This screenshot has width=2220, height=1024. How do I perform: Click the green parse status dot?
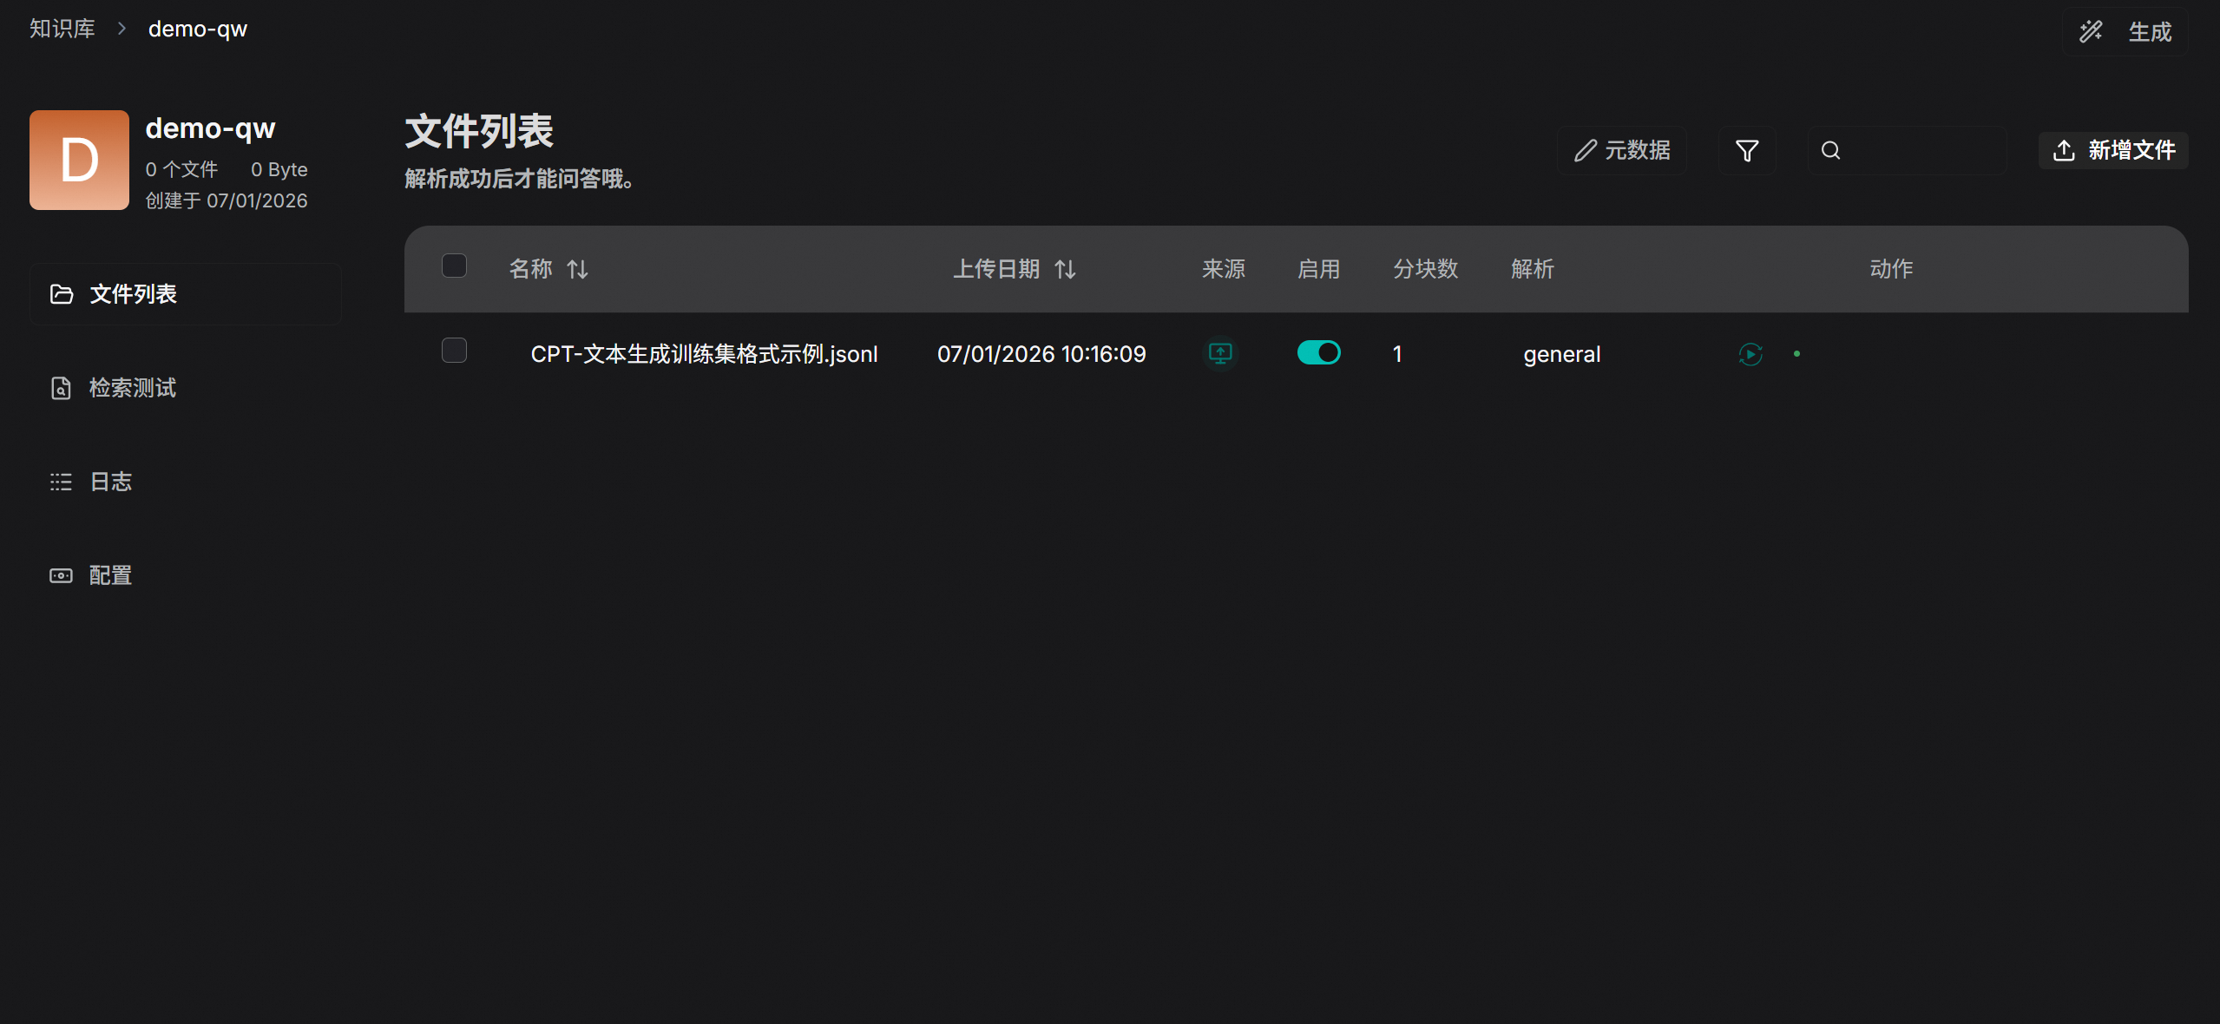click(1796, 354)
